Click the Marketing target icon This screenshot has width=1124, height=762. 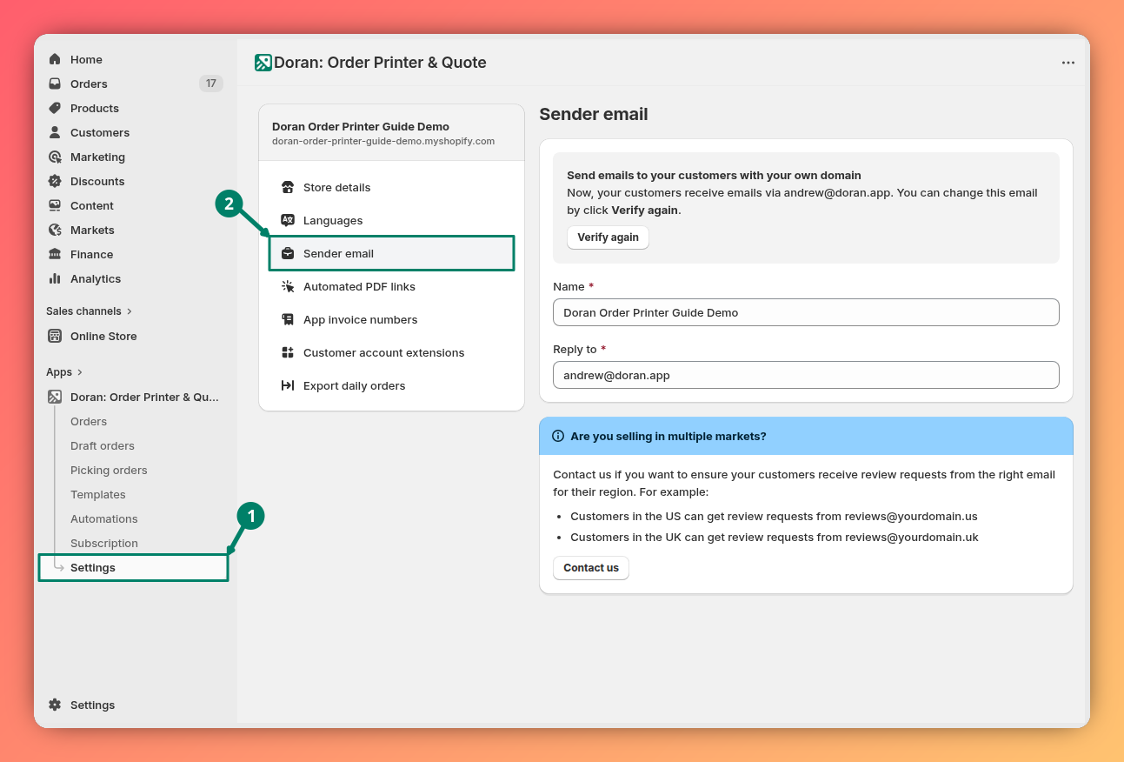pyautogui.click(x=55, y=157)
